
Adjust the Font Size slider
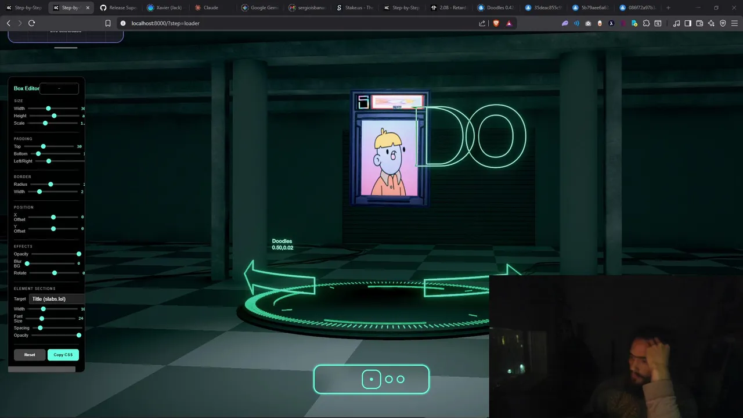point(51,318)
